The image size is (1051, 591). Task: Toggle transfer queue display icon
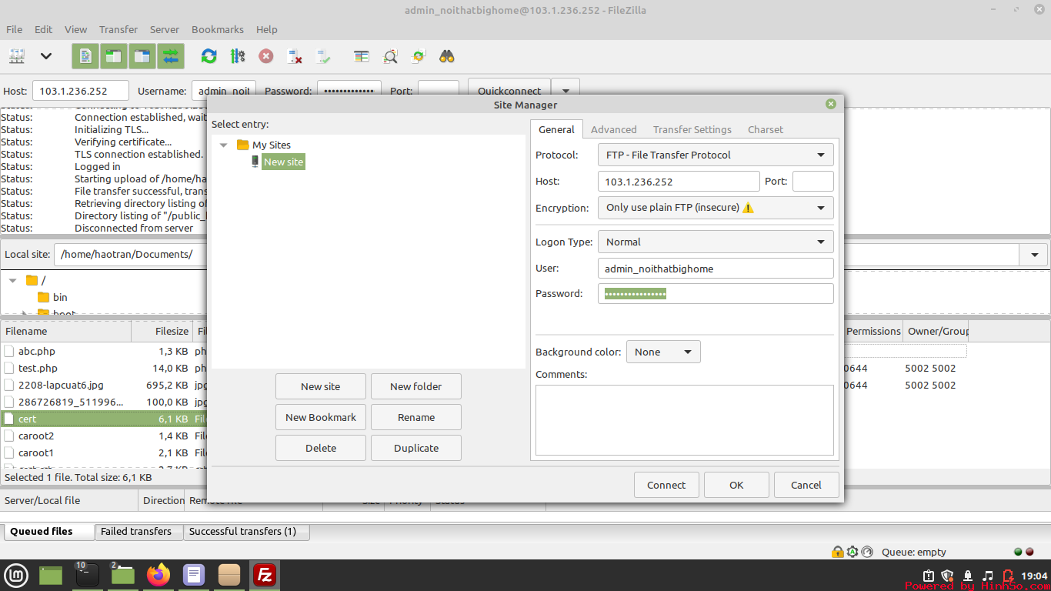click(x=171, y=56)
